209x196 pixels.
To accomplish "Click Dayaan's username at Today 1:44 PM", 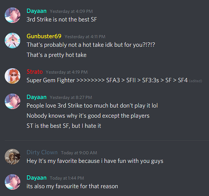I will 36,178.
